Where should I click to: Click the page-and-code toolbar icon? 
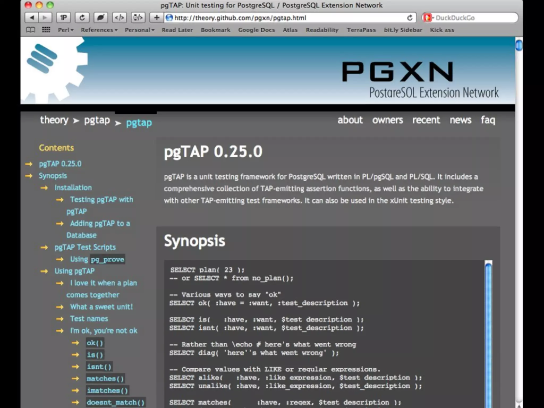point(138,18)
